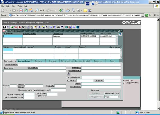Click the scrollbar of the orders table
The height and width of the screenshot is (115, 160).
pos(117,40)
